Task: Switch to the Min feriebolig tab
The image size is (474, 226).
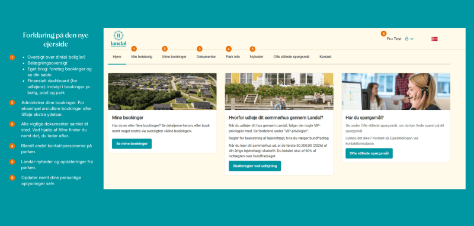Action: tap(142, 57)
